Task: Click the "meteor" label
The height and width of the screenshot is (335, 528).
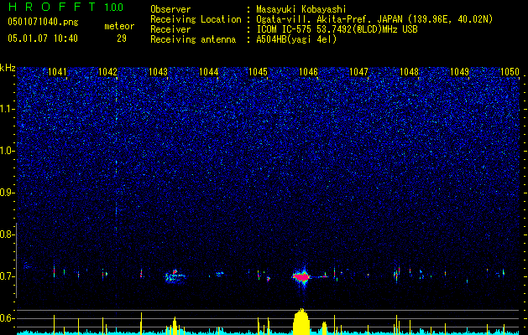Action: pyautogui.click(x=119, y=26)
